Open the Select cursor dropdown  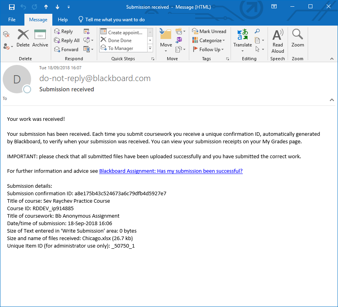click(259, 49)
